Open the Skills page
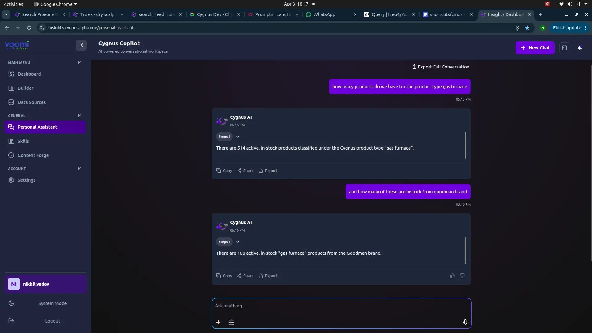592x333 pixels. (x=45, y=141)
